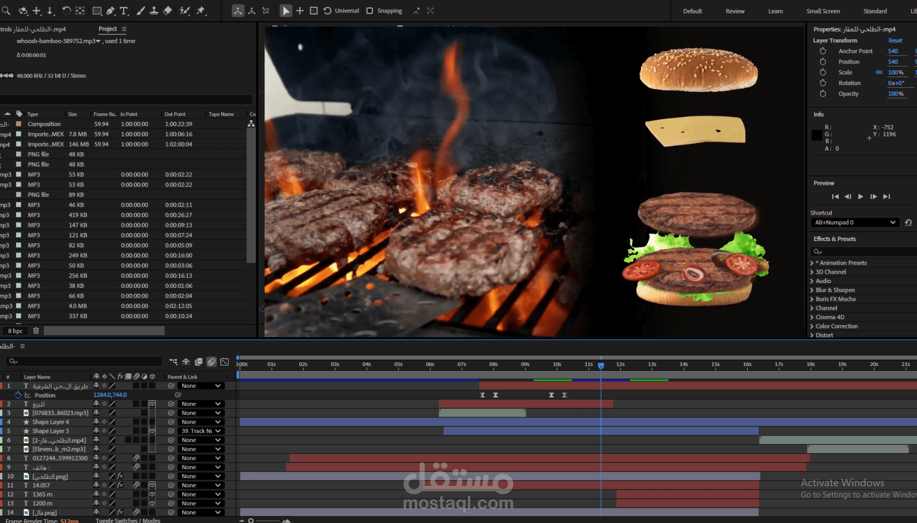Click Toggle Switches / Modes button
Image resolution: width=917 pixels, height=523 pixels.
pos(128,520)
